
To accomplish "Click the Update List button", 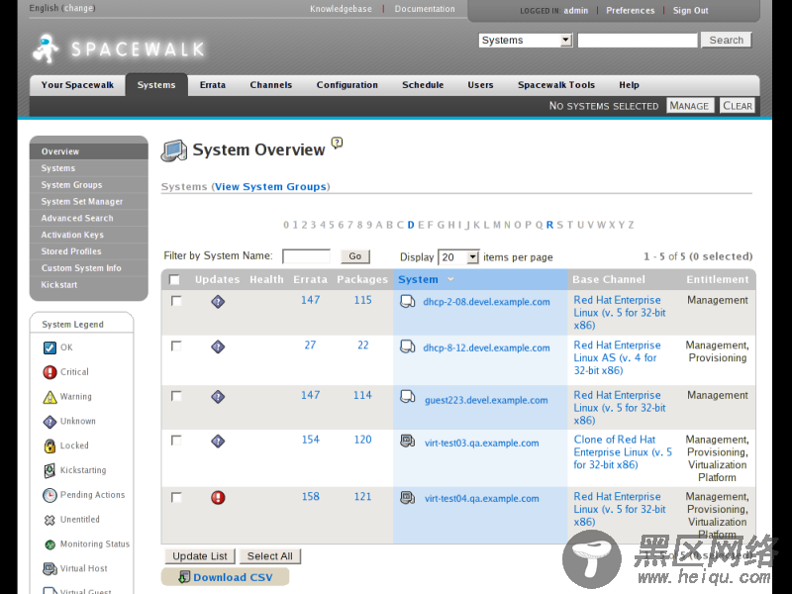I will click(200, 556).
